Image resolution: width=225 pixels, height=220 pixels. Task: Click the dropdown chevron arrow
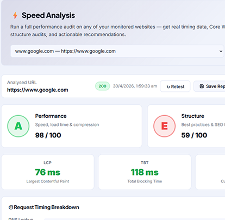(221, 51)
